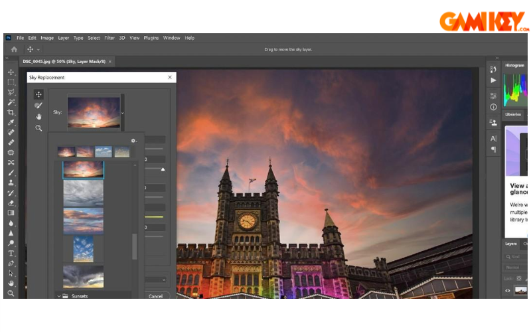Open the Sky preset dropdown arrow
Image resolution: width=531 pixels, height=332 pixels.
click(x=123, y=113)
